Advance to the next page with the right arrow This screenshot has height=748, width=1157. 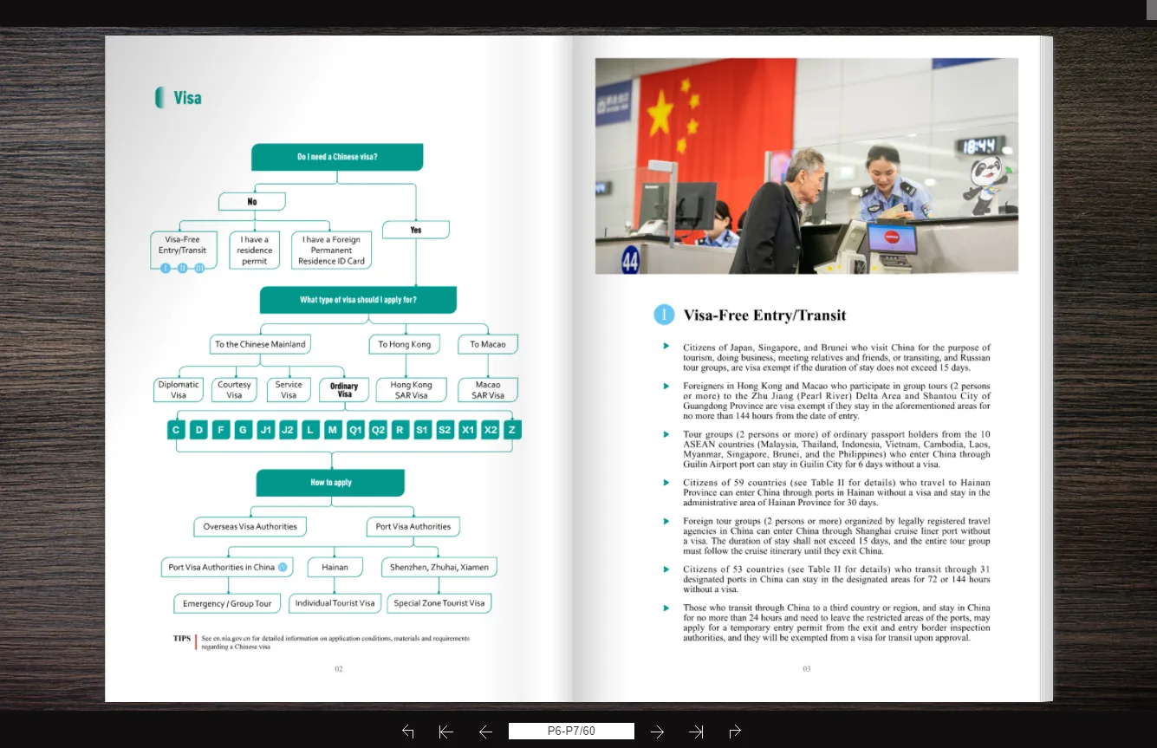657,732
